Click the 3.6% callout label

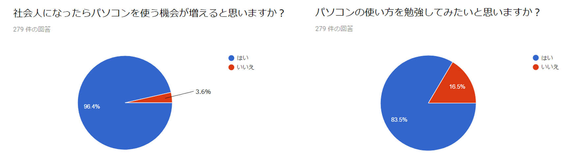pos(203,92)
